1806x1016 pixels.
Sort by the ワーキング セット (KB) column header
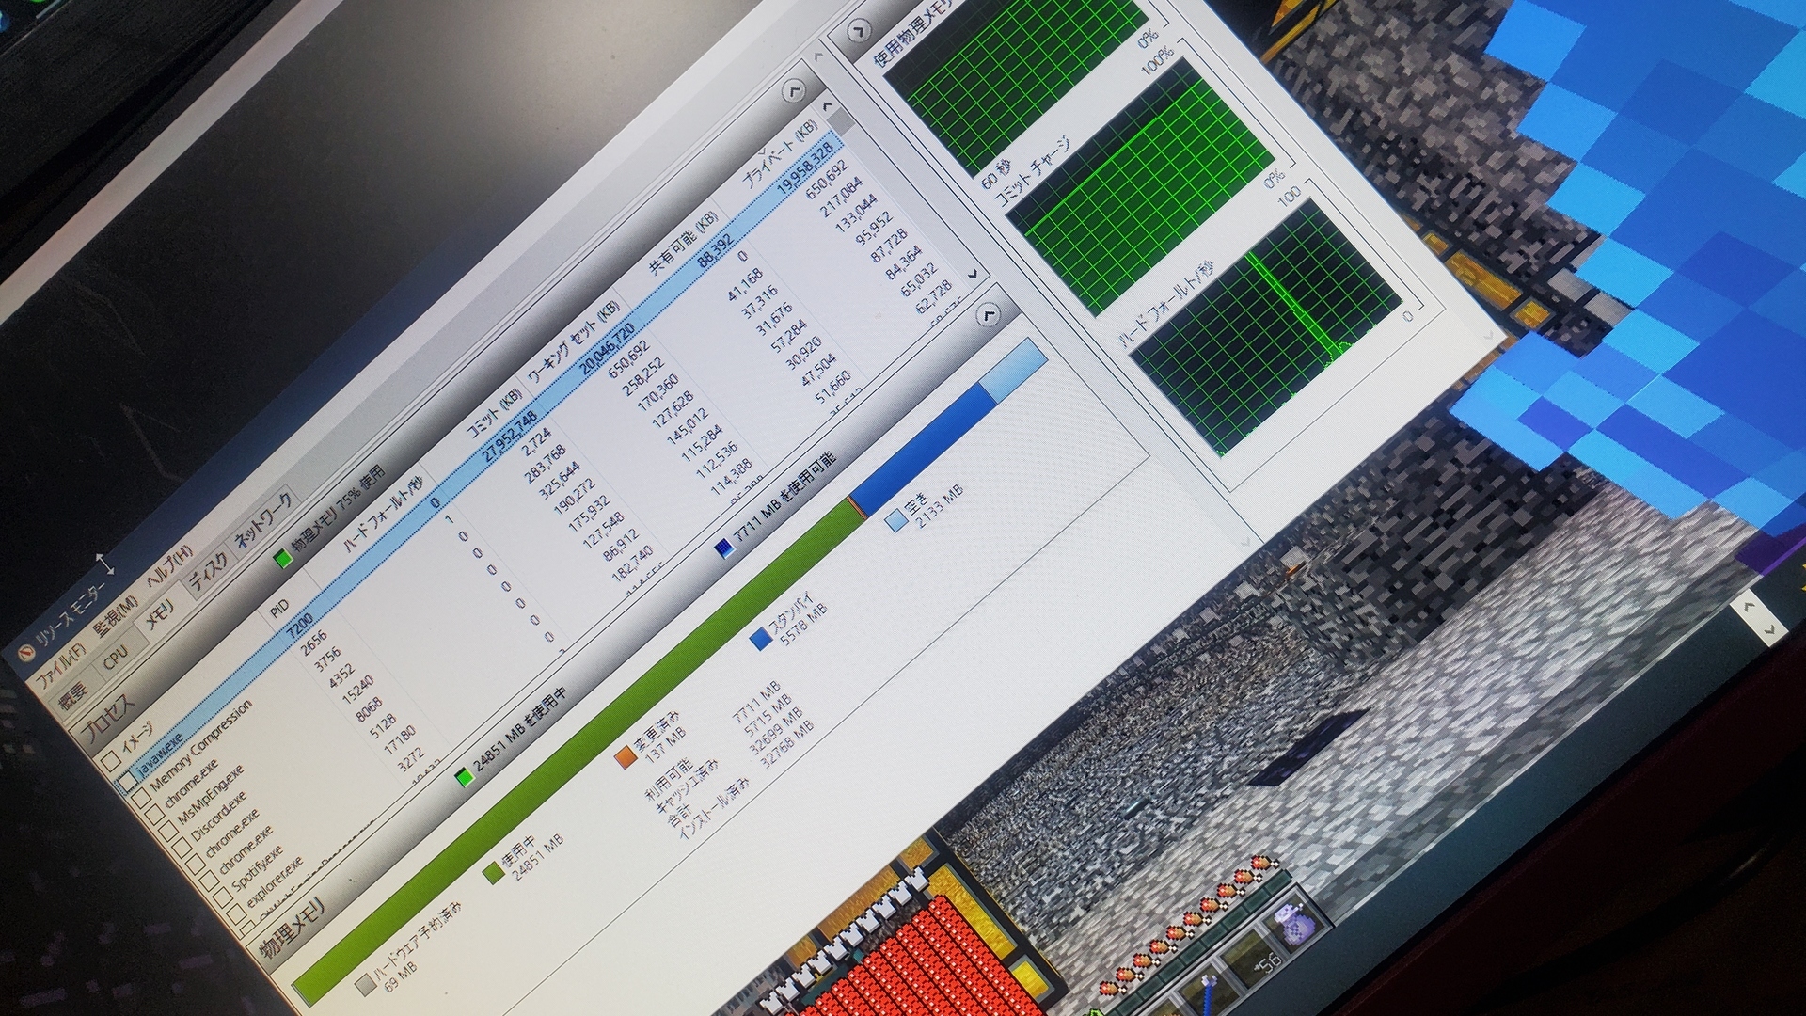coord(573,341)
